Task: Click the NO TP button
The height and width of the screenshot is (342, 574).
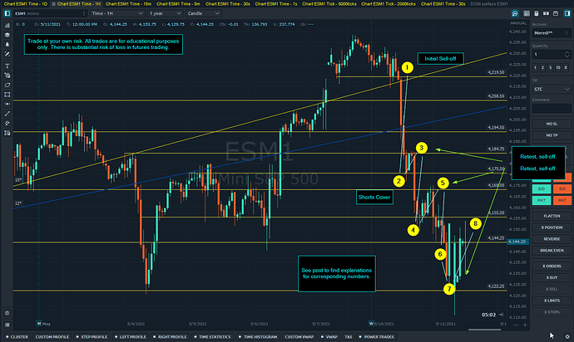Action: 552,135
